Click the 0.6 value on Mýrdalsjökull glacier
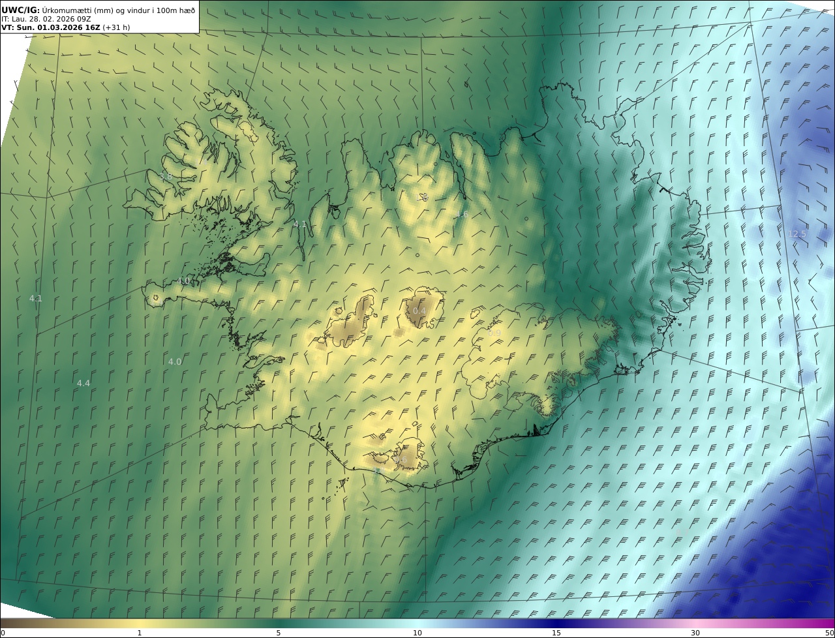 tap(401, 460)
